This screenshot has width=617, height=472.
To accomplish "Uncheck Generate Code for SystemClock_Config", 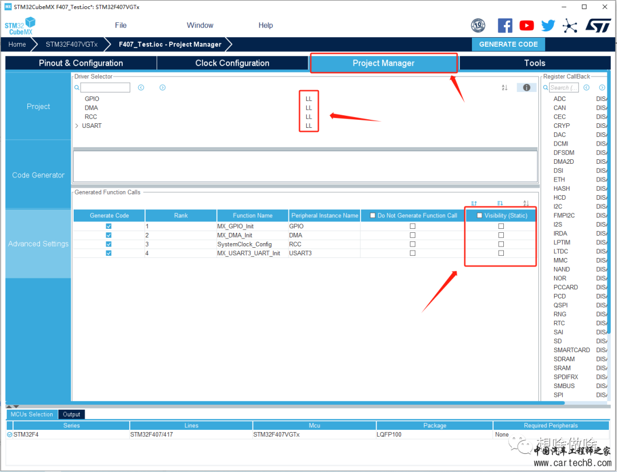I will 109,244.
